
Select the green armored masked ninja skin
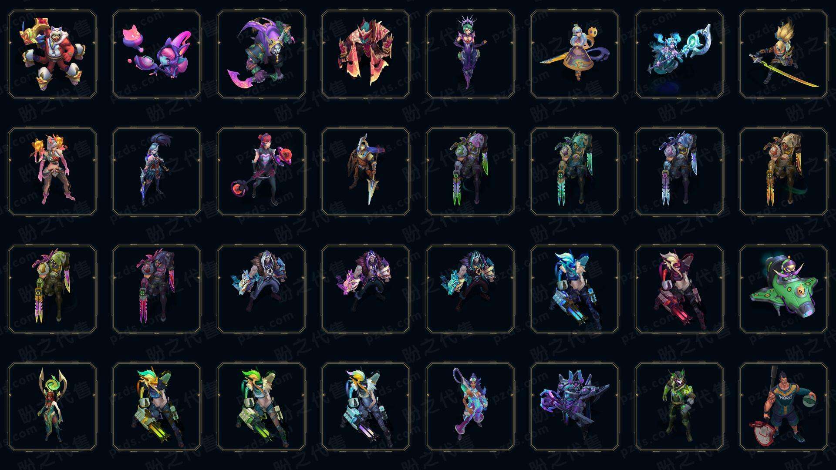point(679,406)
